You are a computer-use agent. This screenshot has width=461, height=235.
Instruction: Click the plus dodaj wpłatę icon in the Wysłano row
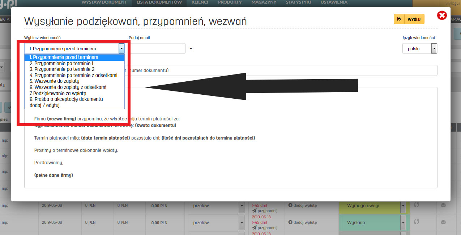(x=290, y=223)
